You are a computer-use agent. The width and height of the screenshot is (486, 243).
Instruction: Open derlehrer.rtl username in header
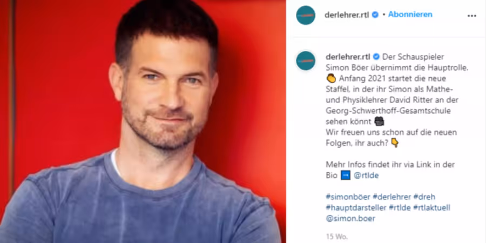coord(347,15)
